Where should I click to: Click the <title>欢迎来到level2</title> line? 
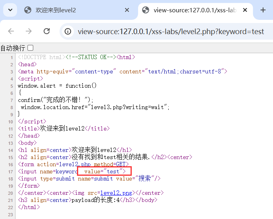click(x=64, y=129)
